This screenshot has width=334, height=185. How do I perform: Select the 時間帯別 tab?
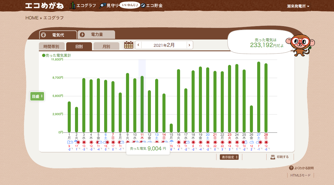[x=51, y=46]
